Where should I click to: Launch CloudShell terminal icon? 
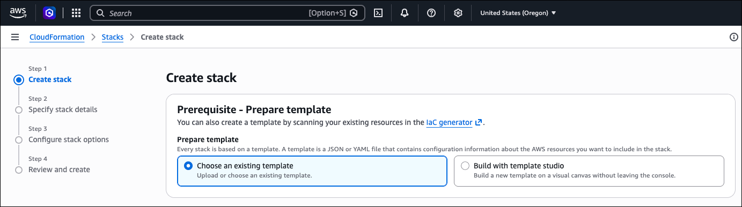378,13
